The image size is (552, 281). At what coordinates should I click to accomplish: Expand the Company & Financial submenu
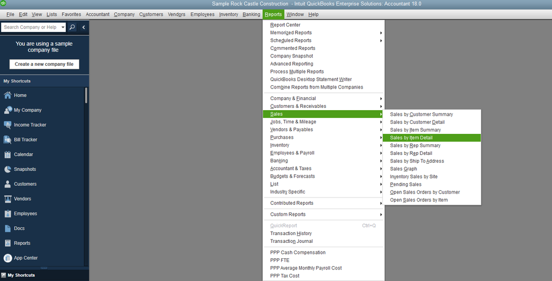click(324, 98)
